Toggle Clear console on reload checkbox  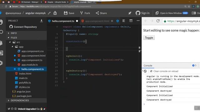[151, 71]
